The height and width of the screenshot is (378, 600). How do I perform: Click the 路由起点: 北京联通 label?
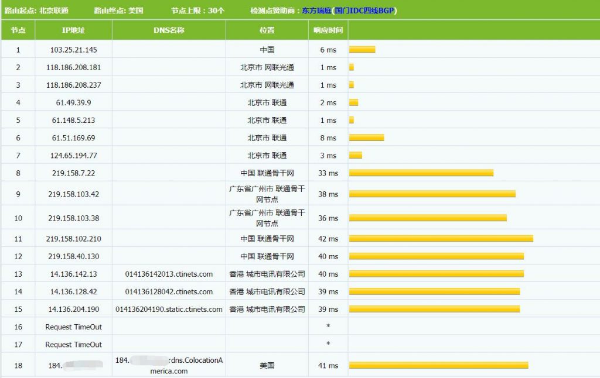[36, 11]
